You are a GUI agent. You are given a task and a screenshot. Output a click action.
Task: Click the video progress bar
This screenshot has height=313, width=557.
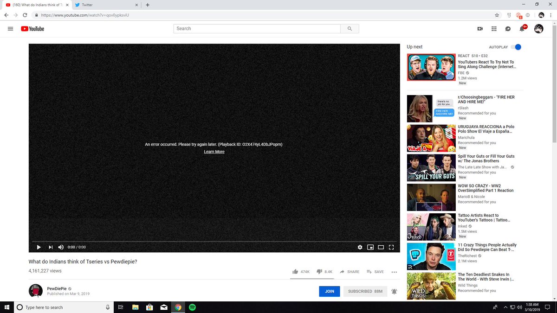pyautogui.click(x=214, y=242)
